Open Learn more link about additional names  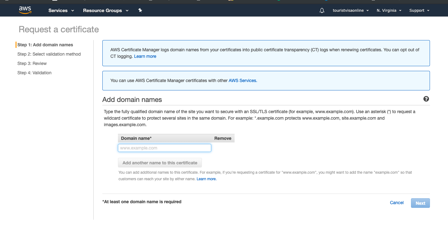pyautogui.click(x=206, y=179)
